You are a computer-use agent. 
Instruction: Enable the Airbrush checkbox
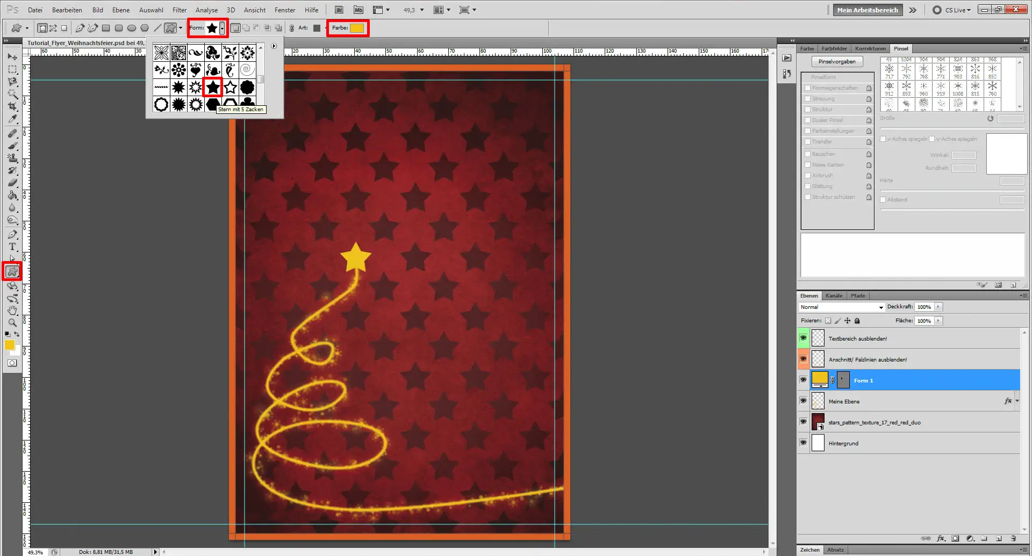(807, 176)
